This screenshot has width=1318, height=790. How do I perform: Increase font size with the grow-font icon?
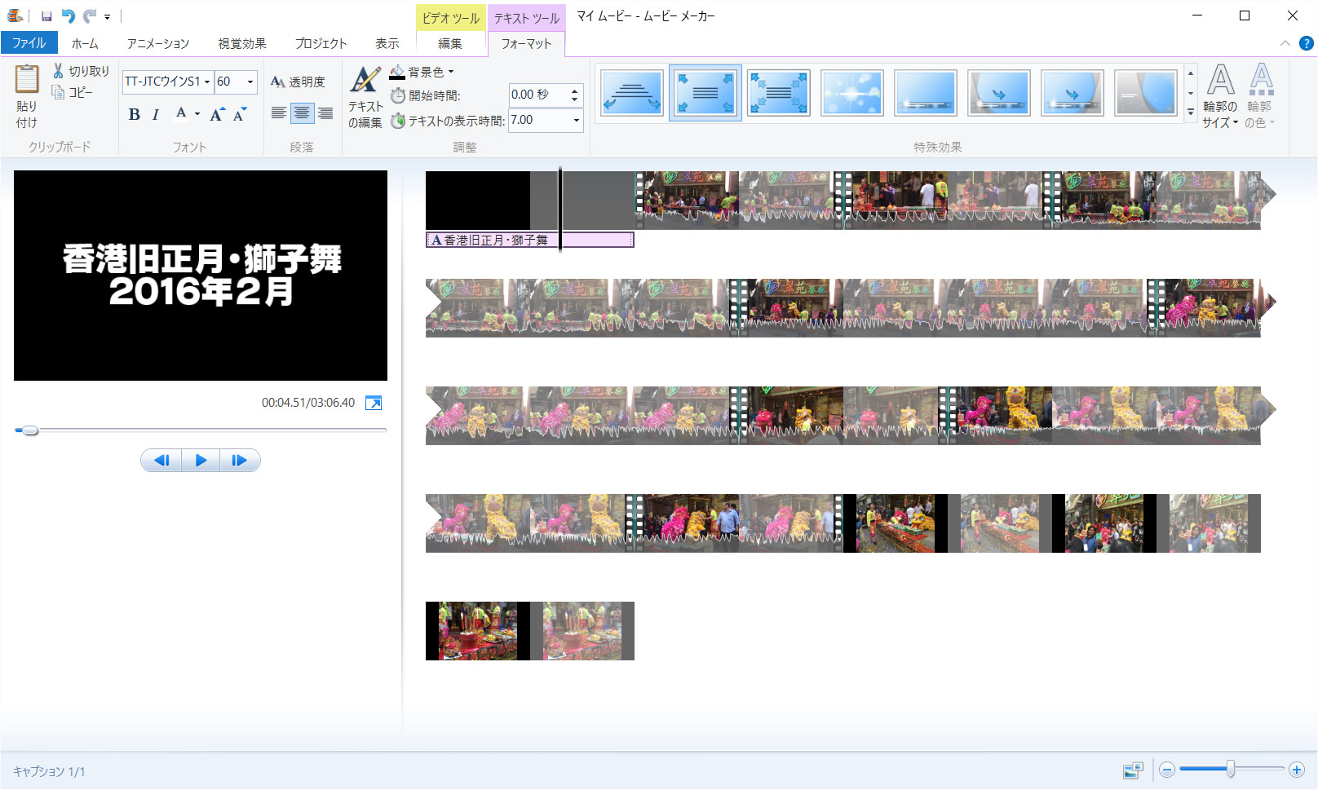click(217, 114)
